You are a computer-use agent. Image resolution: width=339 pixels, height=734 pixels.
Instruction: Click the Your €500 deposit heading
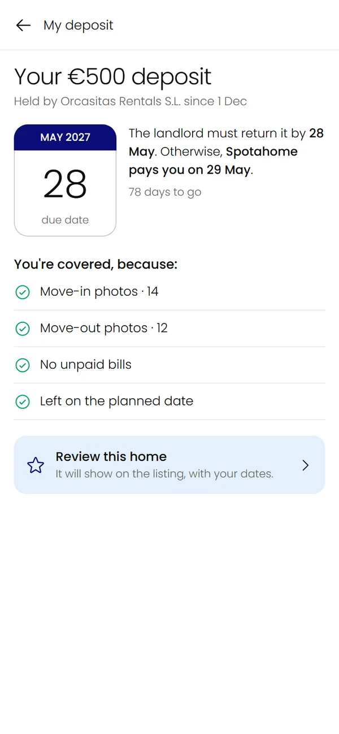pos(113,77)
